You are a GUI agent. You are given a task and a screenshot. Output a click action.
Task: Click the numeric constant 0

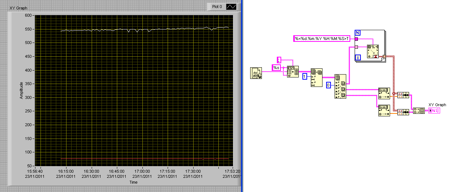tap(328, 85)
